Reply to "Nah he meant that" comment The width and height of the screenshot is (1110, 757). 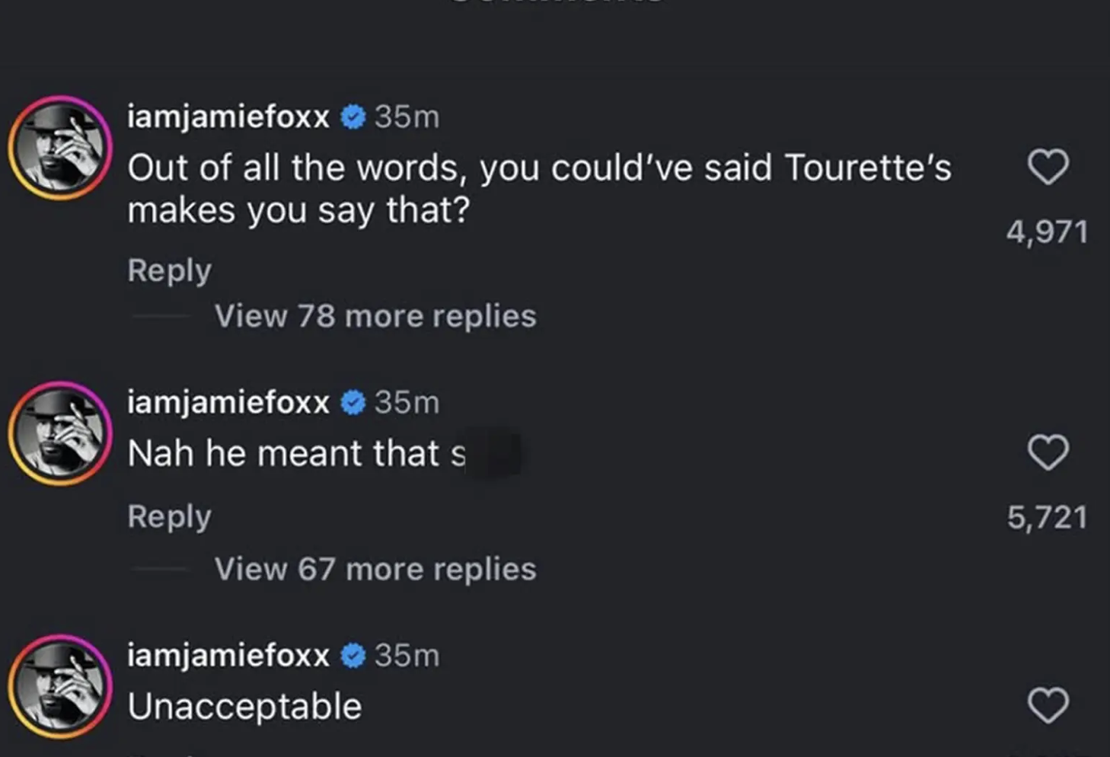pos(169,516)
